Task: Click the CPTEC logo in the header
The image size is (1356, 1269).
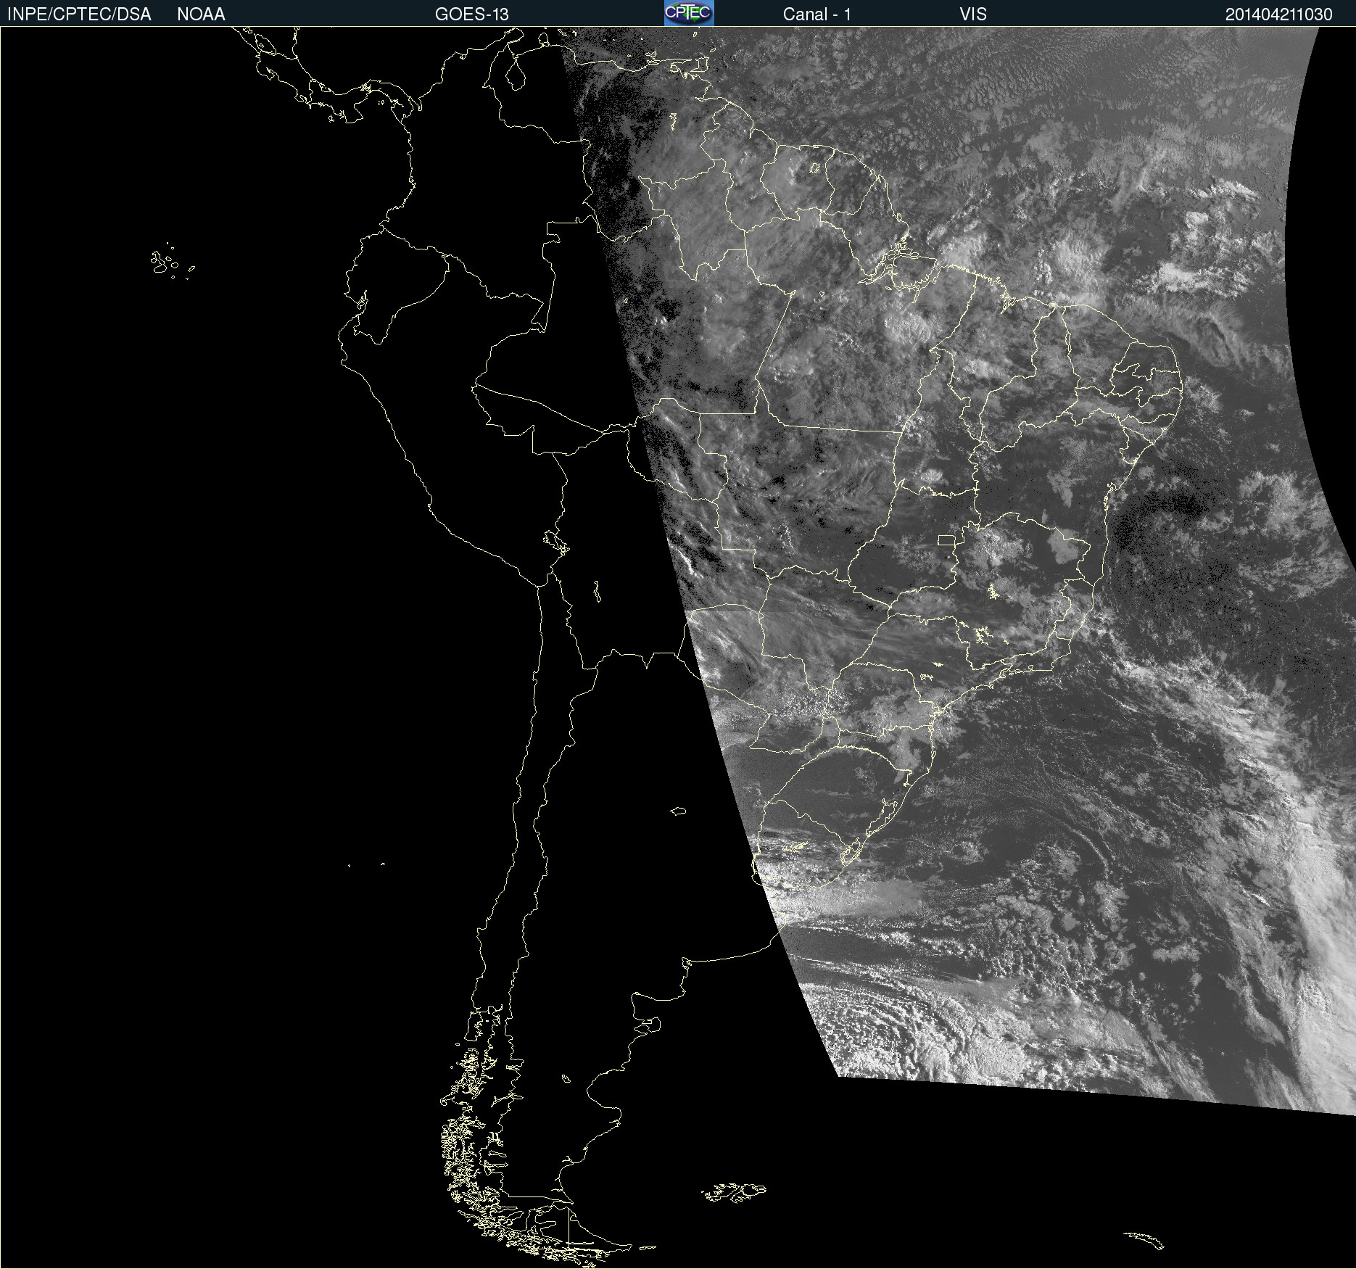Action: (689, 13)
